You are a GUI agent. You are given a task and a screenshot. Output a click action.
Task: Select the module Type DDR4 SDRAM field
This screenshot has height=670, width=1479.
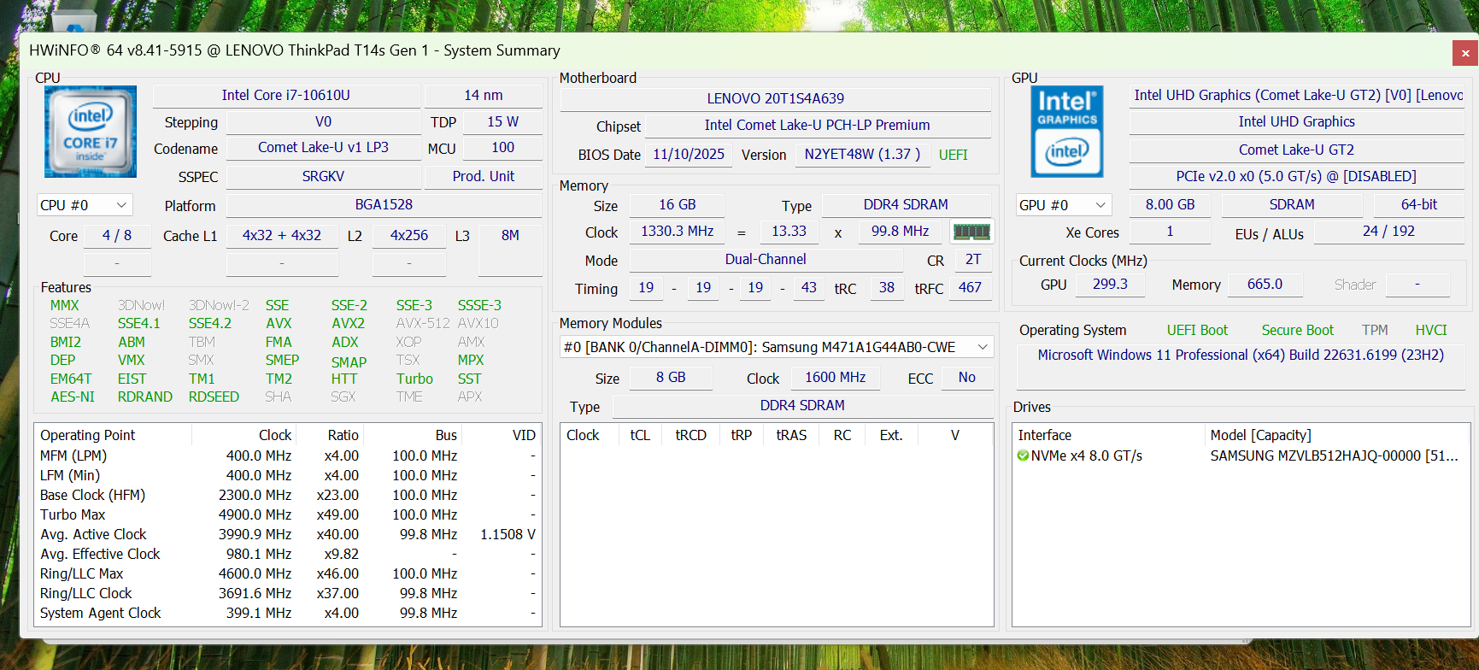[802, 406]
